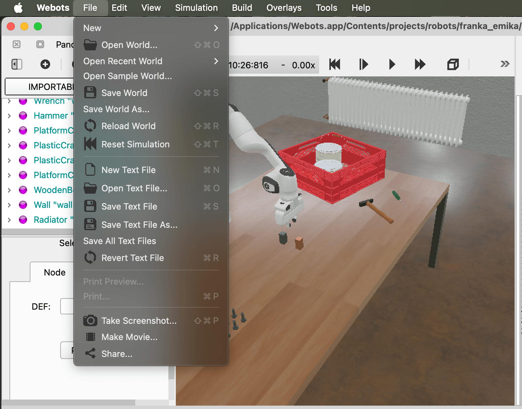Click the fast-forward simulation icon
Viewport: 522px width, 409px height.
(x=420, y=64)
